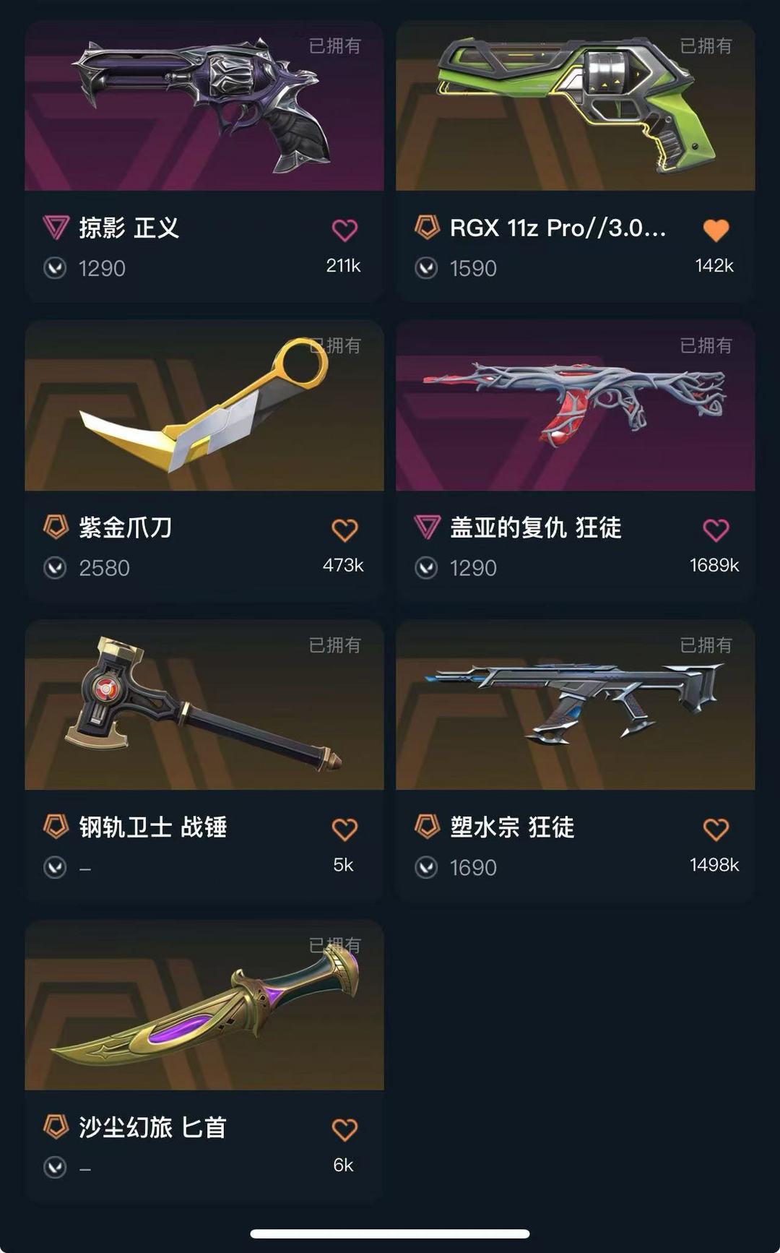The height and width of the screenshot is (1253, 780).
Task: Favorite the 塑水宗 狂徒 skin
Action: point(716,830)
